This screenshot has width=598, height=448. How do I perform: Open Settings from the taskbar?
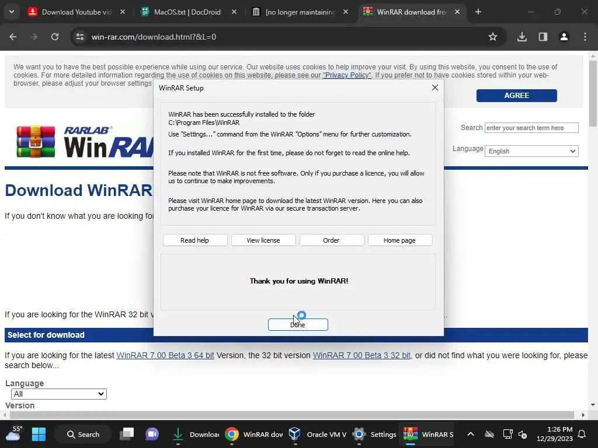click(x=374, y=434)
